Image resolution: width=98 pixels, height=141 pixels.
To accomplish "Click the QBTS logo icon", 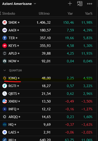I will click(x=5, y=94).
